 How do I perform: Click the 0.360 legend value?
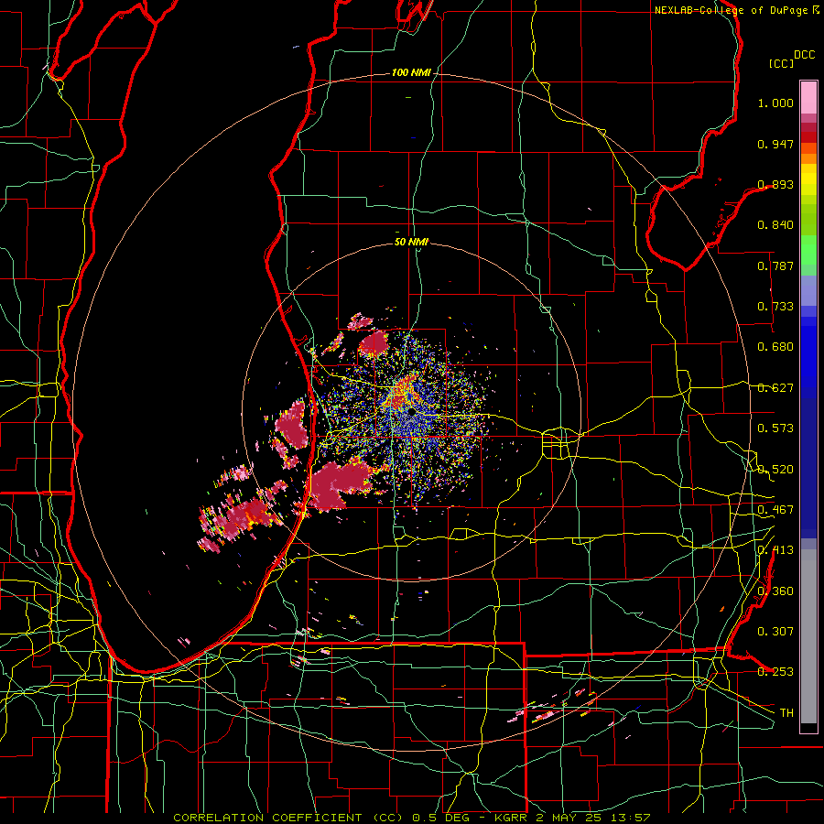[x=775, y=591]
